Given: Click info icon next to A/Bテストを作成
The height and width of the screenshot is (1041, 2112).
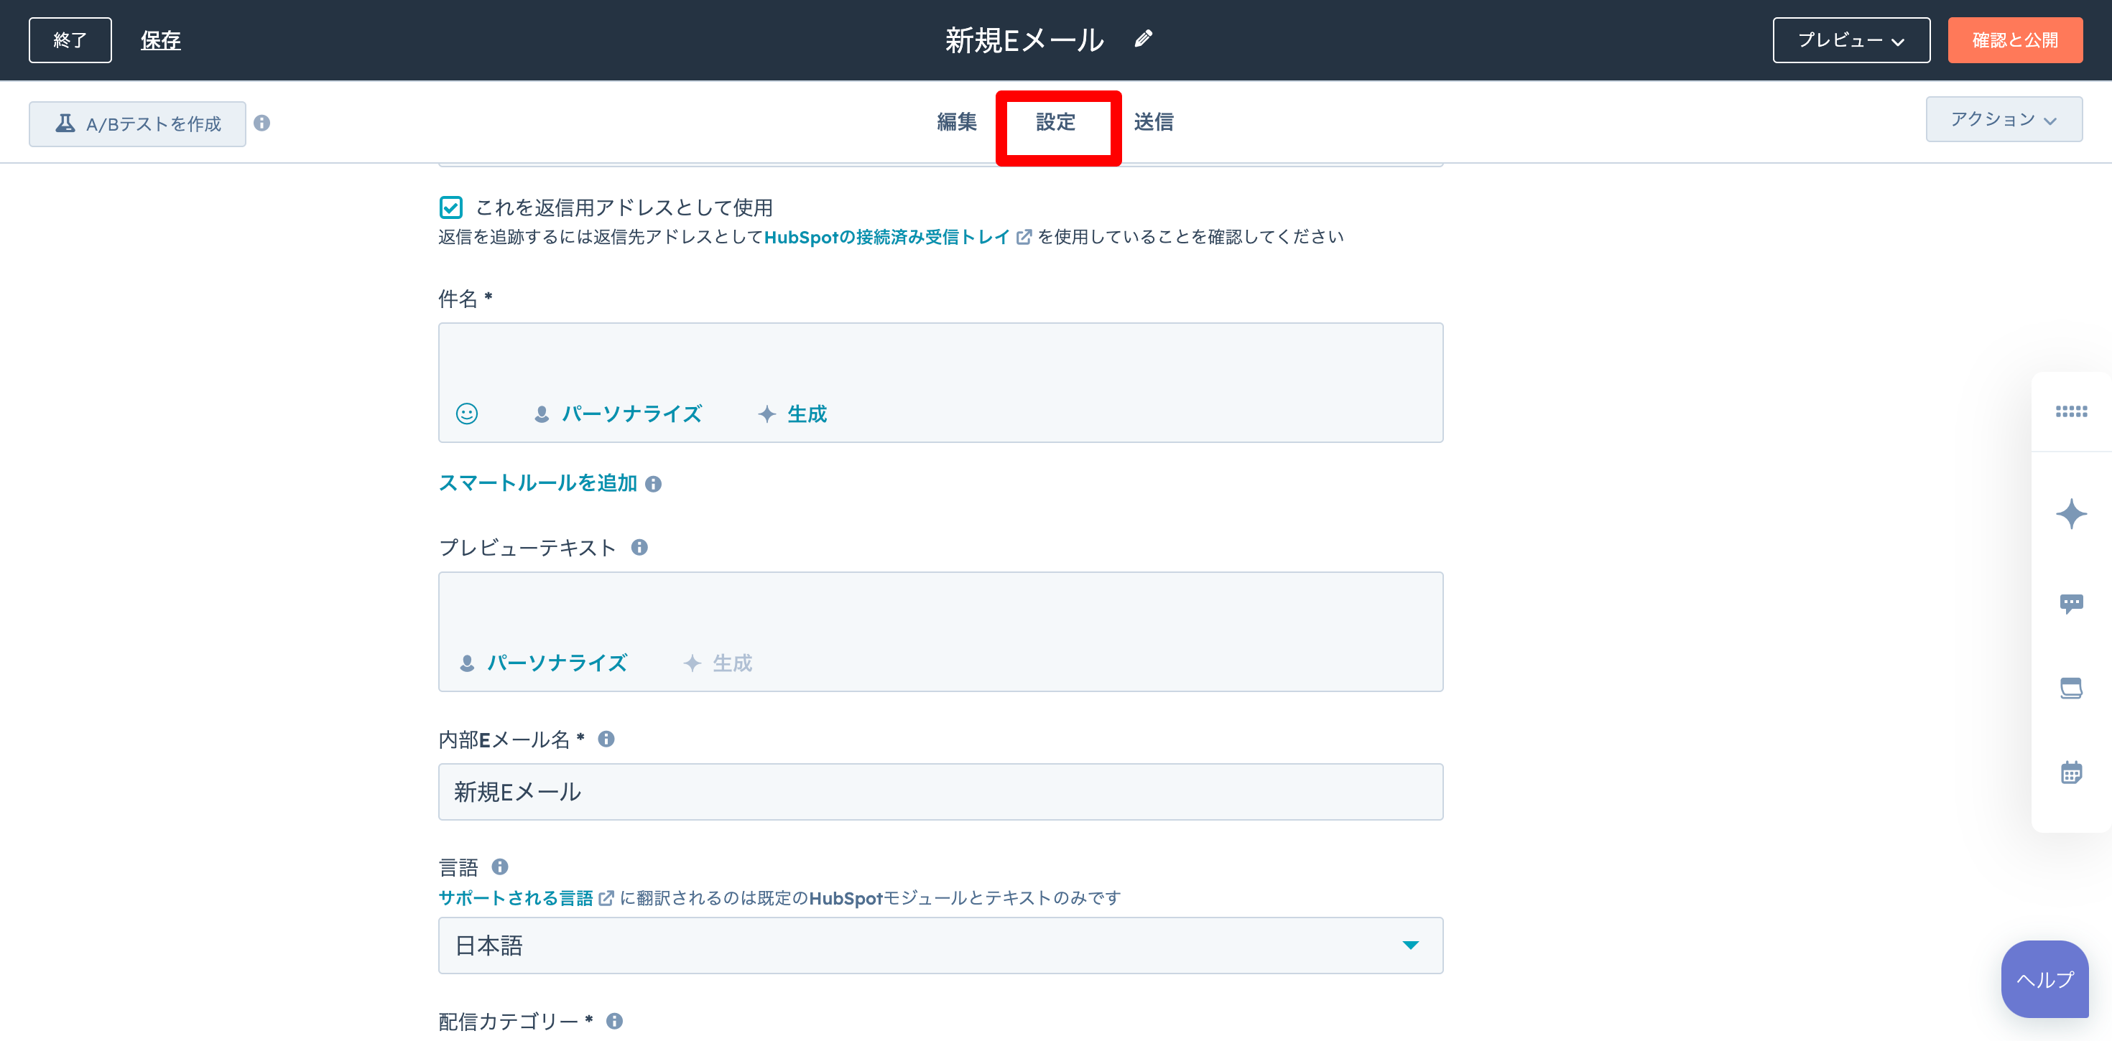Looking at the screenshot, I should (x=261, y=123).
